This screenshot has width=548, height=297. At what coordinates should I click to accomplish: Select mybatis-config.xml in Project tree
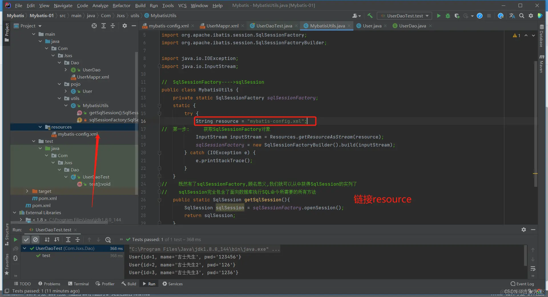click(74, 134)
